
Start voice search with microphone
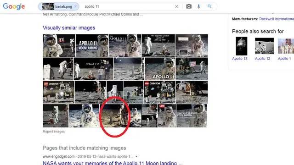coord(199,6)
